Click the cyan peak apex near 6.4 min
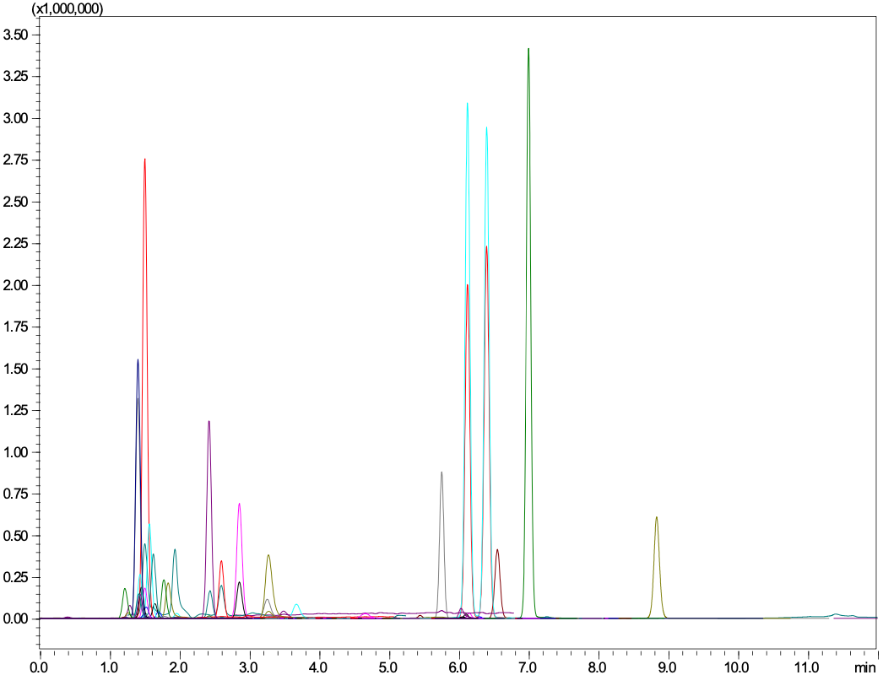883x675 pixels. coord(486,128)
